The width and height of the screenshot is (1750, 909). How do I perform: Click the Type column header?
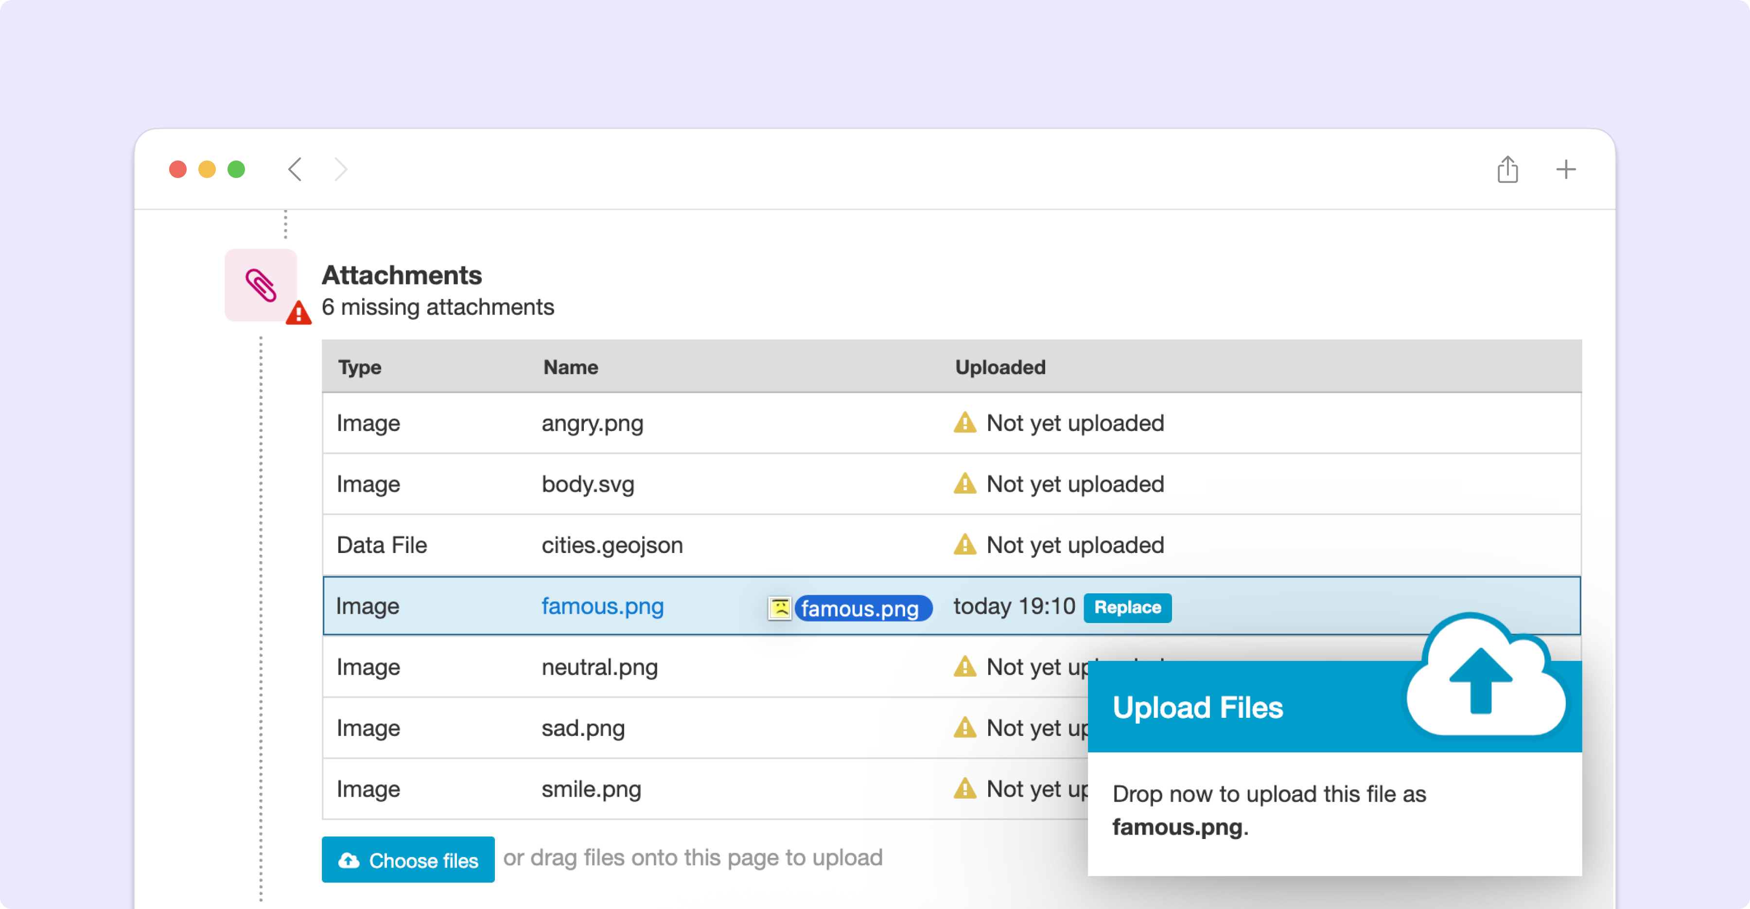click(x=359, y=367)
